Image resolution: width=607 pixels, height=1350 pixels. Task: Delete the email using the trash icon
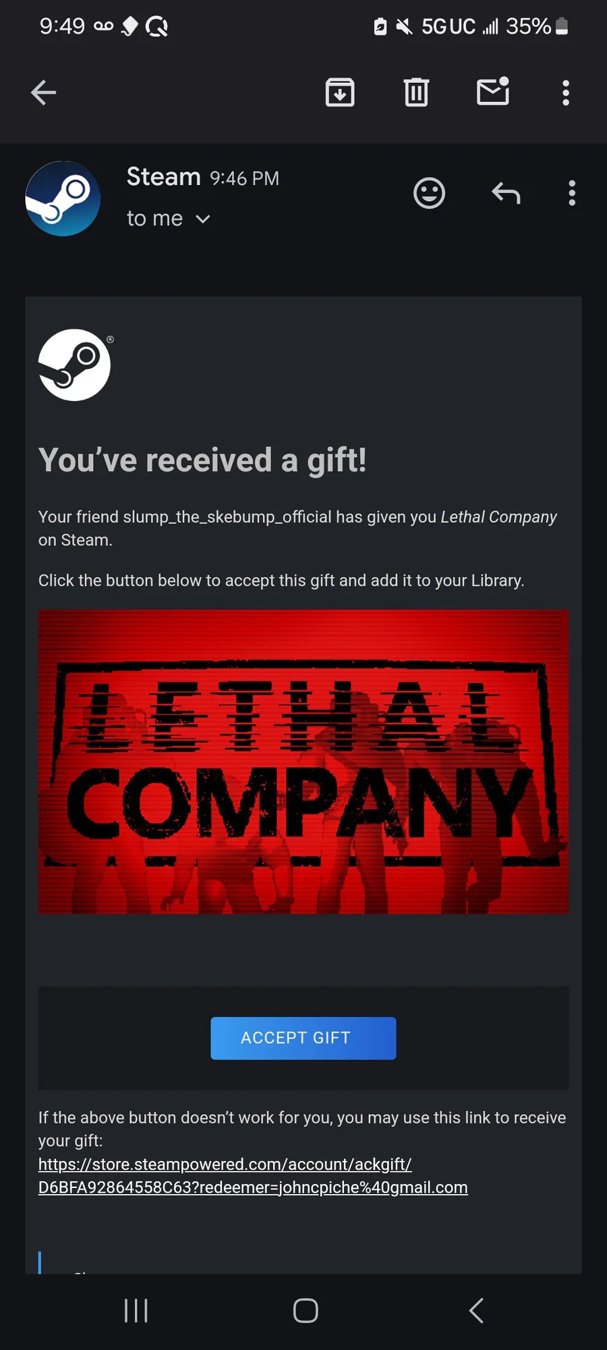click(416, 92)
